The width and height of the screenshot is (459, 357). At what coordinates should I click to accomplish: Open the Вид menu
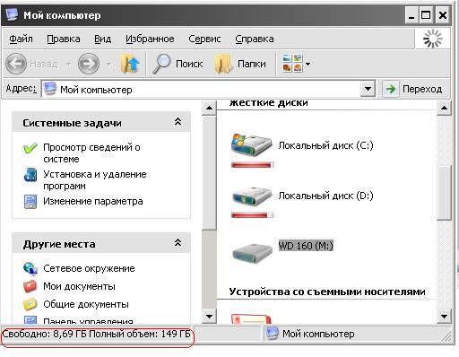tap(102, 39)
